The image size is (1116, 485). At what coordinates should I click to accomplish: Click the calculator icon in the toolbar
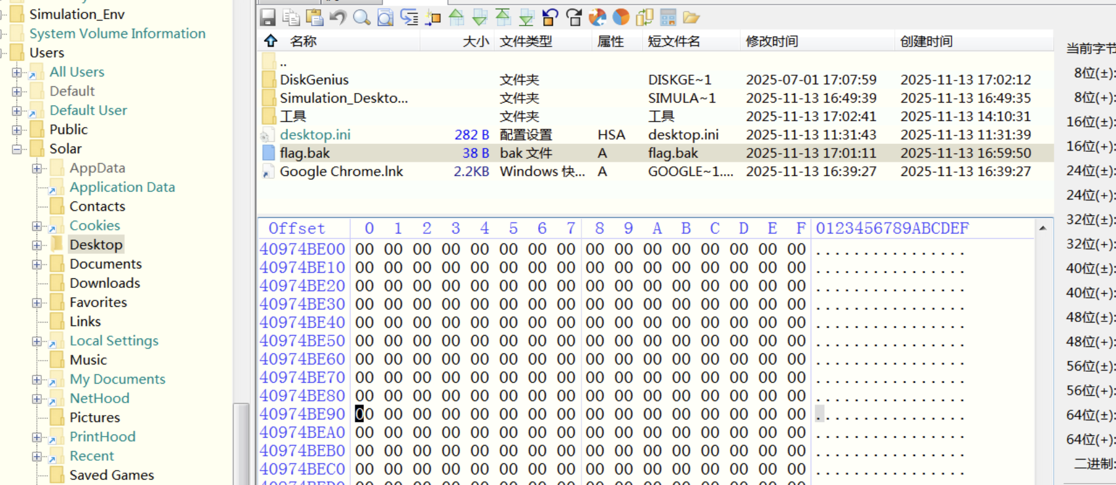[668, 18]
